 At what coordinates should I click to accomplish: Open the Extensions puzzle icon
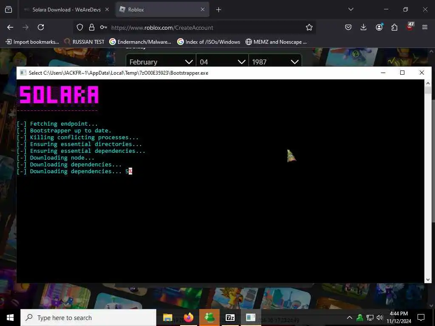coord(394,27)
